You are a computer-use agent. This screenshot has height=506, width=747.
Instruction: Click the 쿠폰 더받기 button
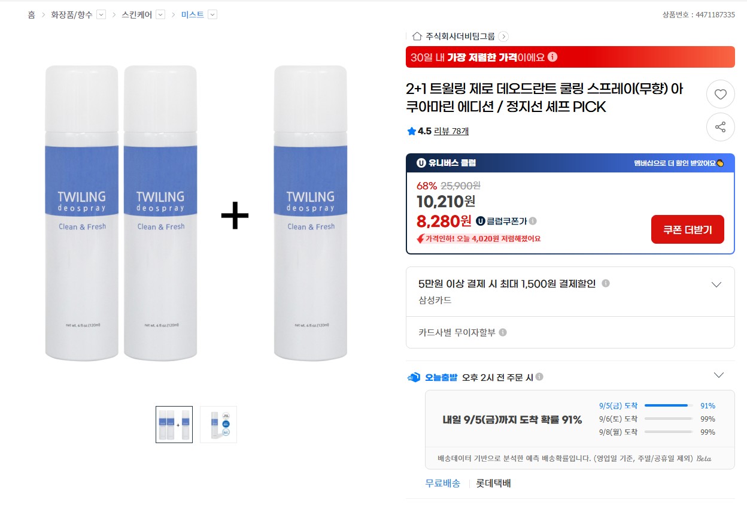click(x=687, y=229)
